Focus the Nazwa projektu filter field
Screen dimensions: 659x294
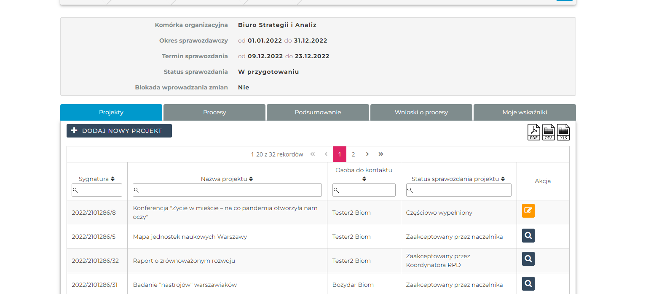(x=228, y=190)
